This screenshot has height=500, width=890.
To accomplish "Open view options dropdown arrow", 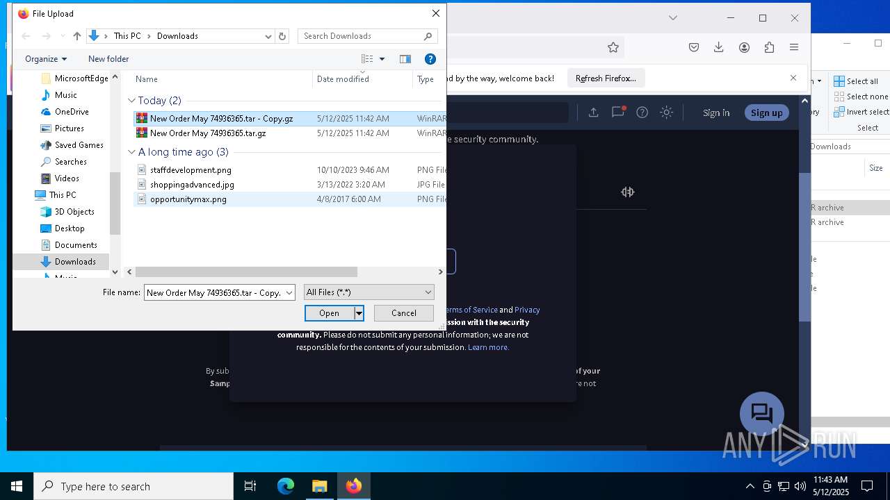I will [382, 59].
